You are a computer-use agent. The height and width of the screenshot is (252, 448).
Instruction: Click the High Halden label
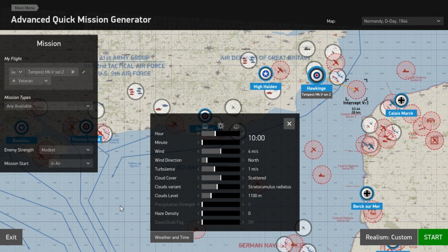265,87
